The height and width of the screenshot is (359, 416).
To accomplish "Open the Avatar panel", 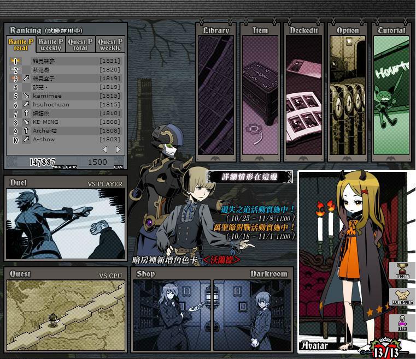I will pos(357,262).
